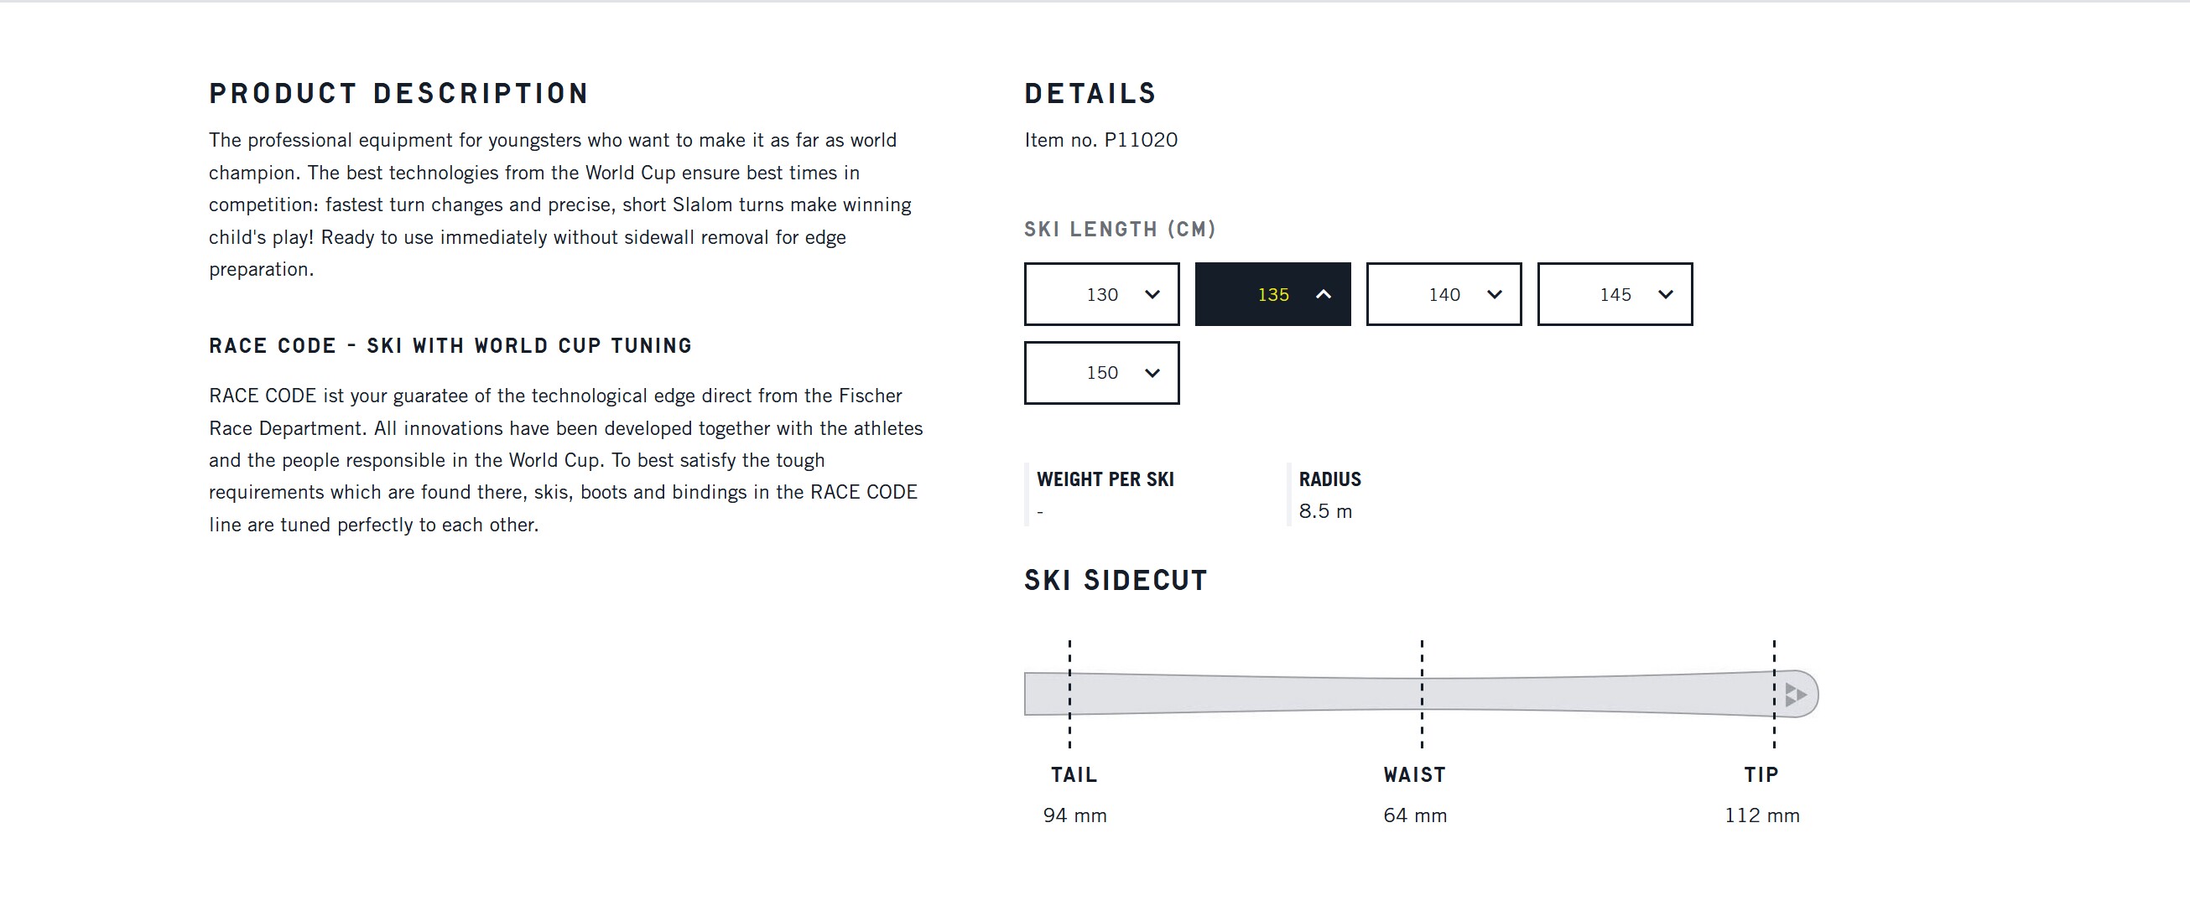Click the Radius label
This screenshot has height=916, width=2190.
1329,479
